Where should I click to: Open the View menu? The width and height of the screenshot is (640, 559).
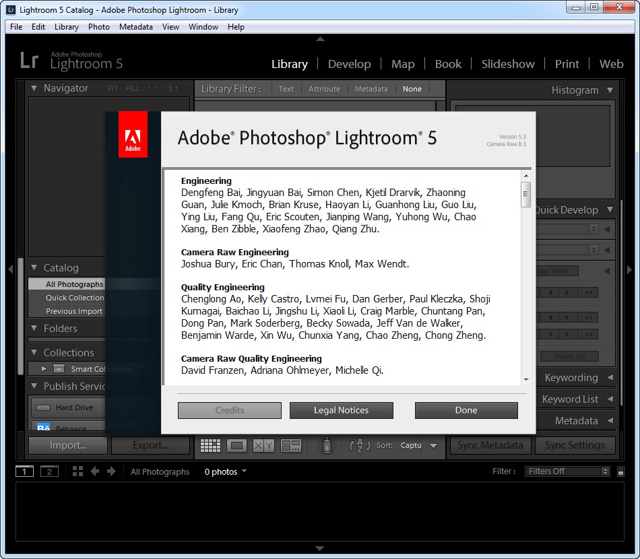[170, 27]
